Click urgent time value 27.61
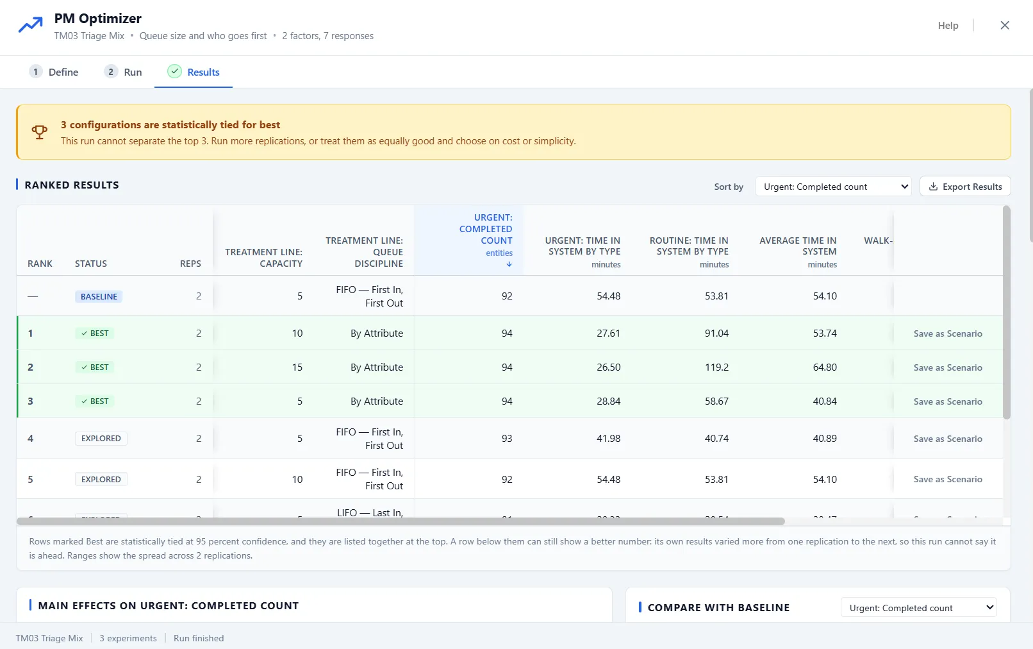Viewport: 1033px width, 649px height. pyautogui.click(x=608, y=333)
